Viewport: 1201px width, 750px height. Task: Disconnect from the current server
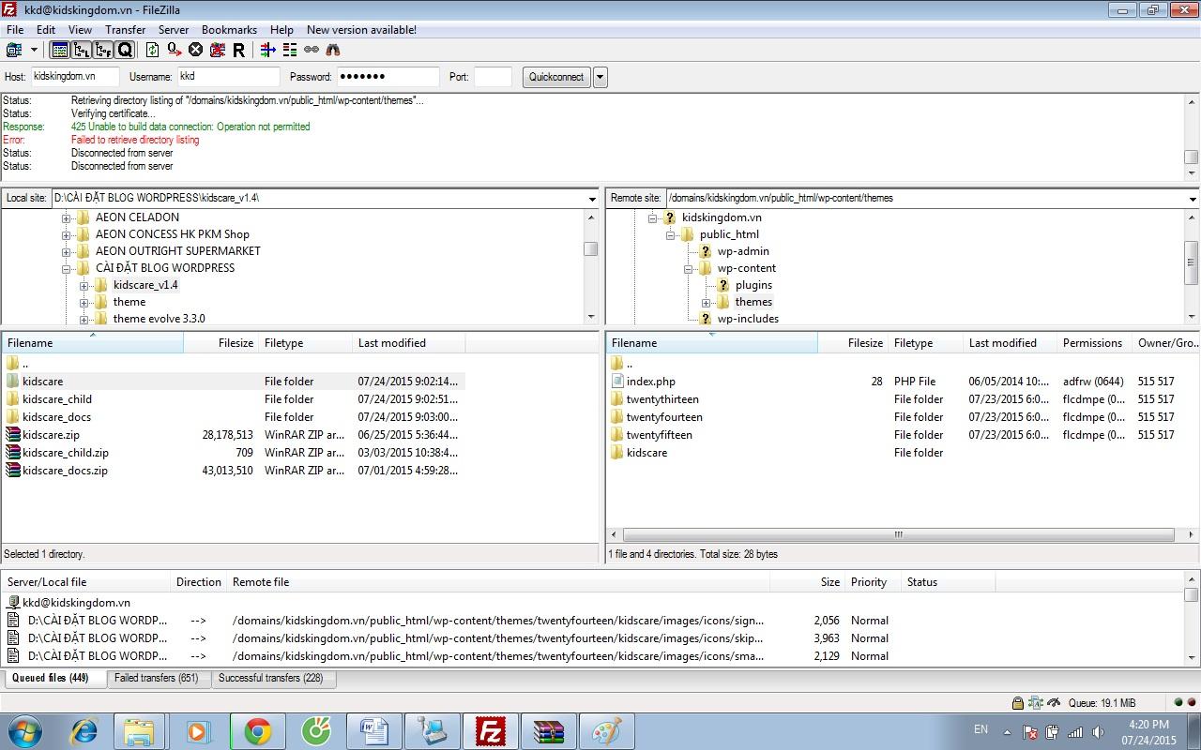click(x=217, y=50)
